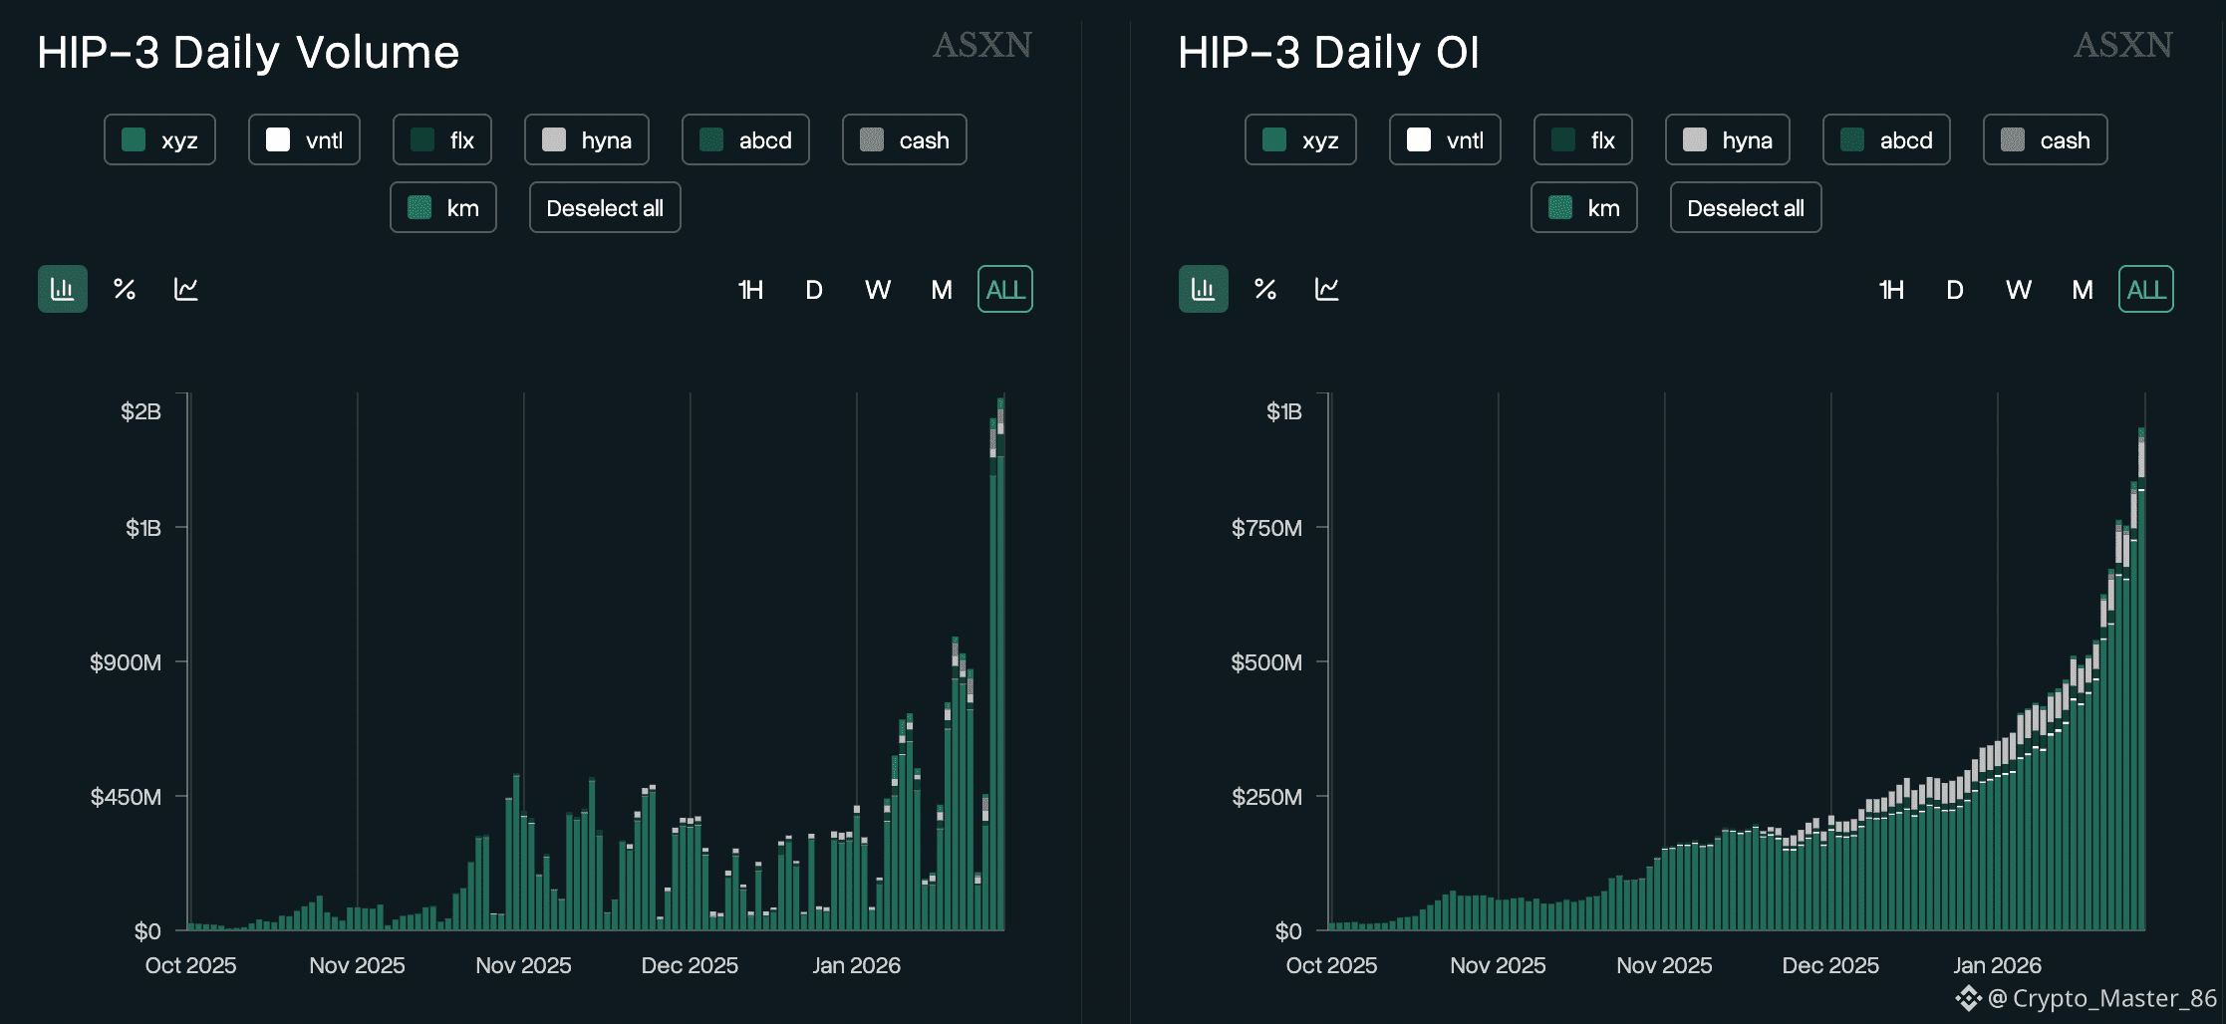Click Deselect all under Daily OI
Screen dimensions: 2226x1024
(x=1746, y=207)
